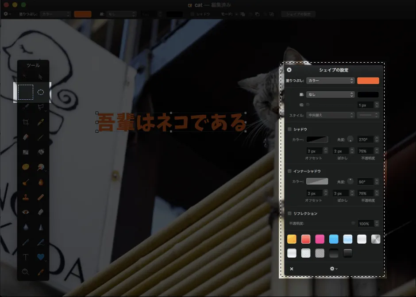Click the シェイプの設定 button in toolbar
Image resolution: width=416 pixels, height=297 pixels.
(x=298, y=14)
